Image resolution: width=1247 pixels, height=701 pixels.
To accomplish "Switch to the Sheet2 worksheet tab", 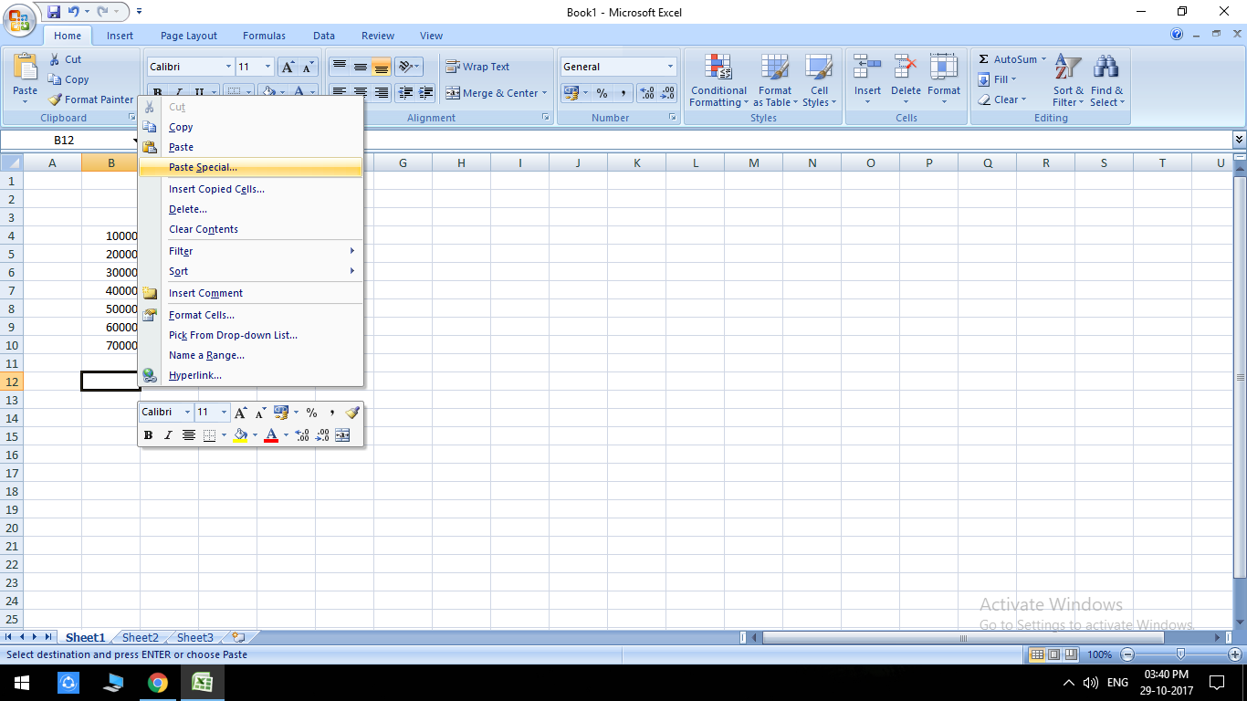I will [x=141, y=638].
